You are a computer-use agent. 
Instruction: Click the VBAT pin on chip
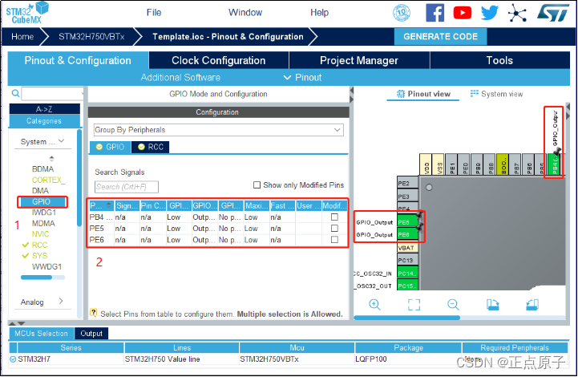tap(408, 248)
